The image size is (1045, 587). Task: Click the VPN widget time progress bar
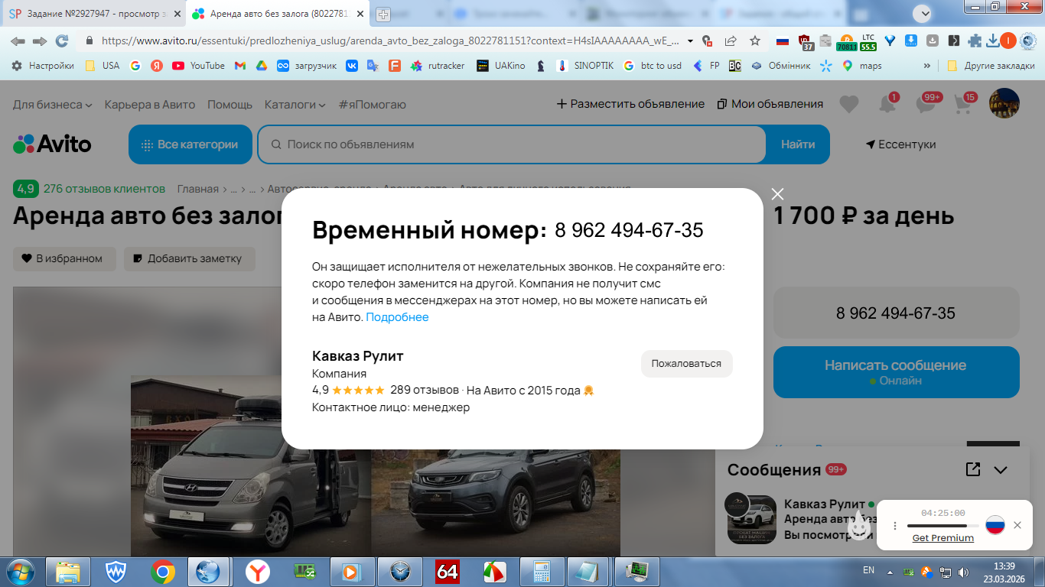[942, 526]
